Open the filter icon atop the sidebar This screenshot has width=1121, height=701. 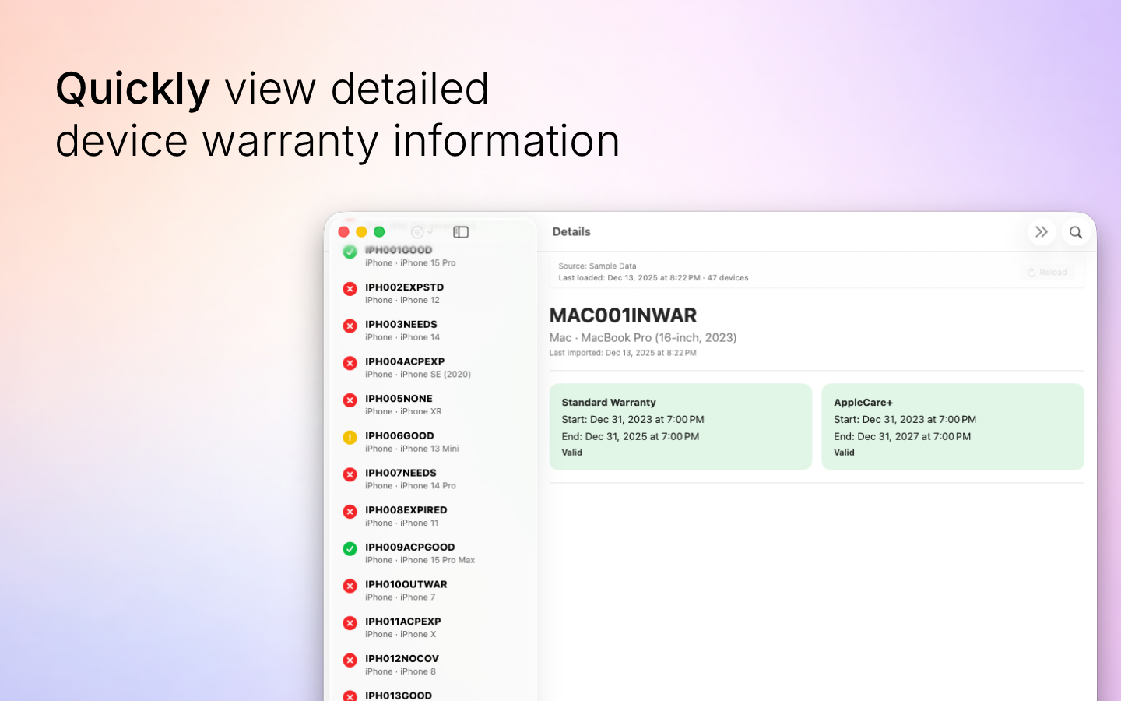coord(417,231)
